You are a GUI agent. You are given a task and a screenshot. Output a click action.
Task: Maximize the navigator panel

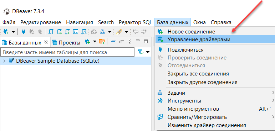pyautogui.click(x=146, y=42)
